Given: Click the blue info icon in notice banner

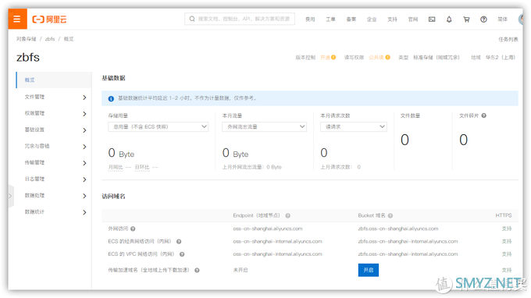Looking at the screenshot, I should (x=111, y=99).
